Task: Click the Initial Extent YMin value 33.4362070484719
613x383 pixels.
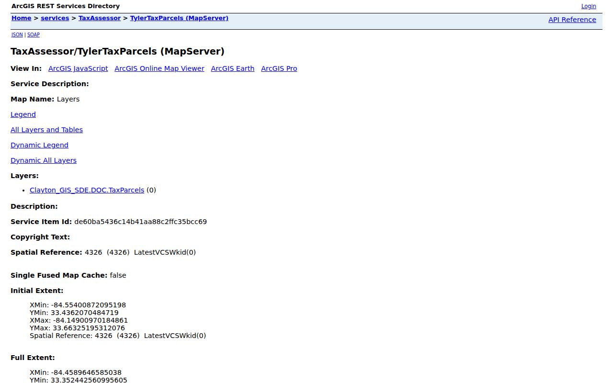Action: [85, 313]
